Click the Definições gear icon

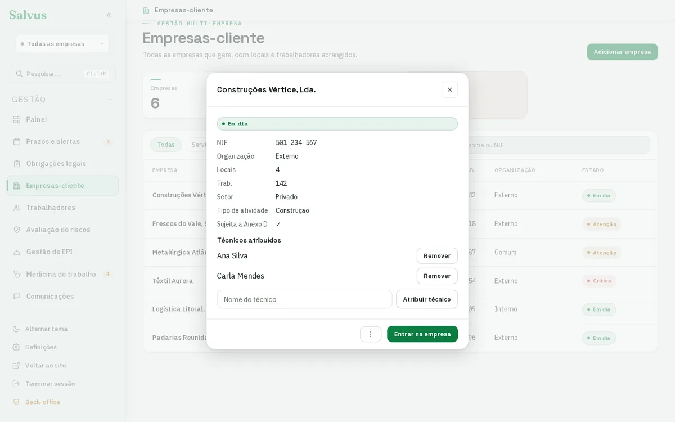[x=16, y=347]
